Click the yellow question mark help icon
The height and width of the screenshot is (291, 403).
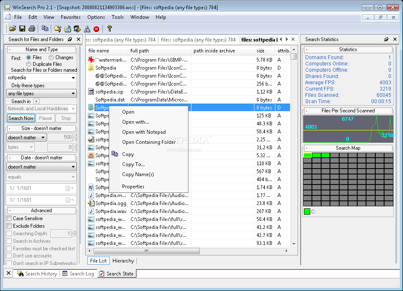coord(110,29)
